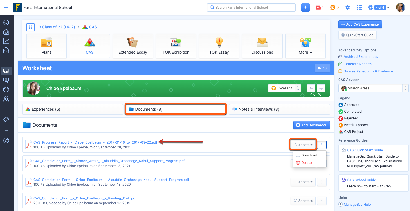
Task: Open CAS_Progress_Report PDF link
Action: tap(95, 142)
